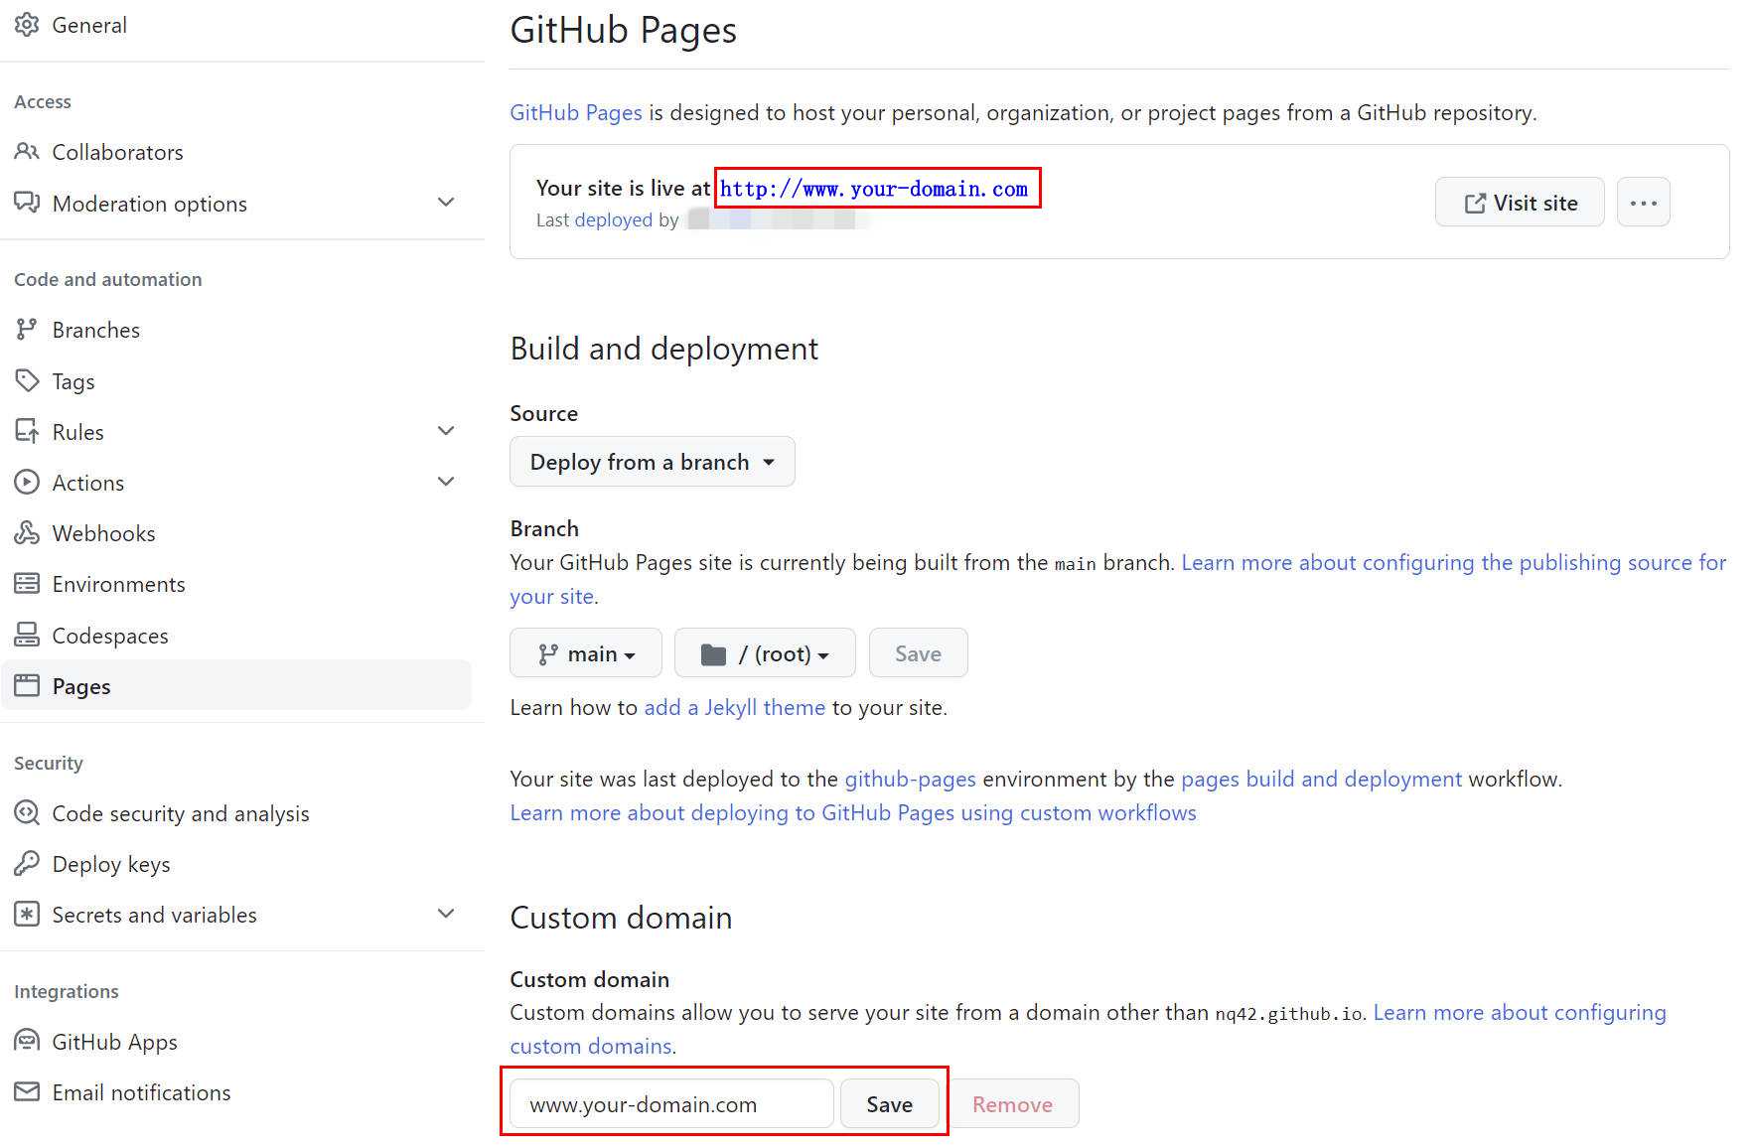Go to Collaborators settings
The height and width of the screenshot is (1148, 1755).
117,152
